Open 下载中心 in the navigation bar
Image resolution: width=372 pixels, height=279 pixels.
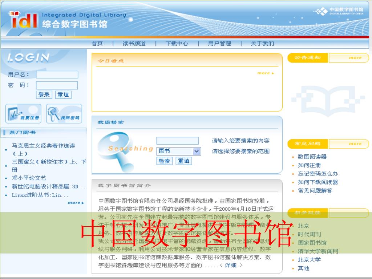point(177,44)
